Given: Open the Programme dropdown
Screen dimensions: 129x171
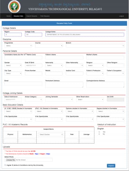Looking at the screenshot, I should 18,46.
